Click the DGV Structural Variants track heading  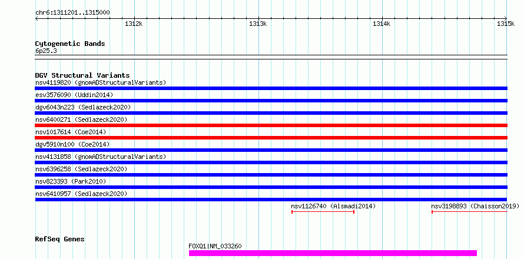click(x=82, y=75)
